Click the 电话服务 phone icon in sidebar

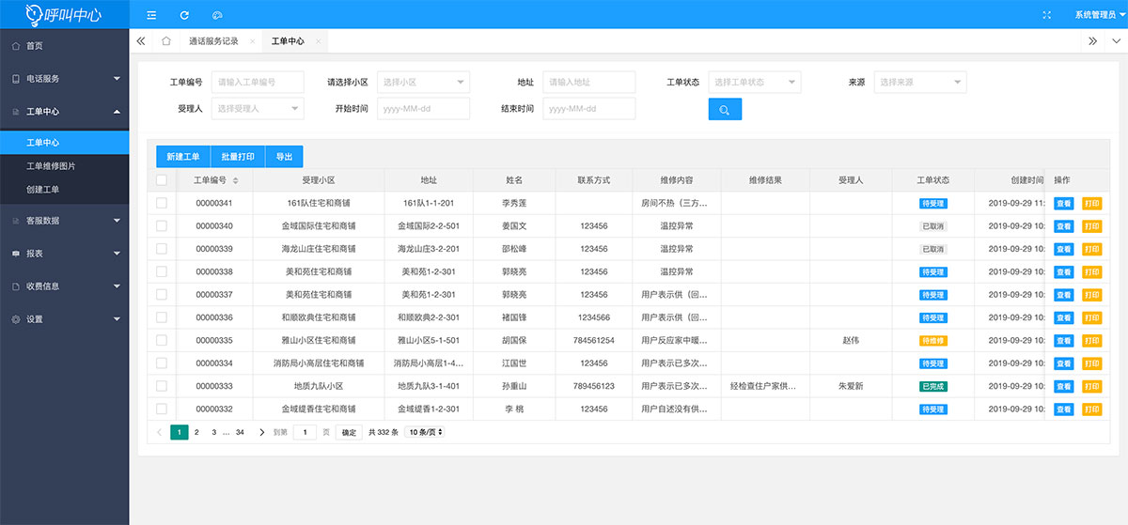(16, 79)
